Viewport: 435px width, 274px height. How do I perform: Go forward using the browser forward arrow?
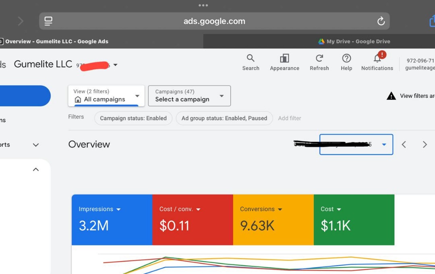pos(21,21)
